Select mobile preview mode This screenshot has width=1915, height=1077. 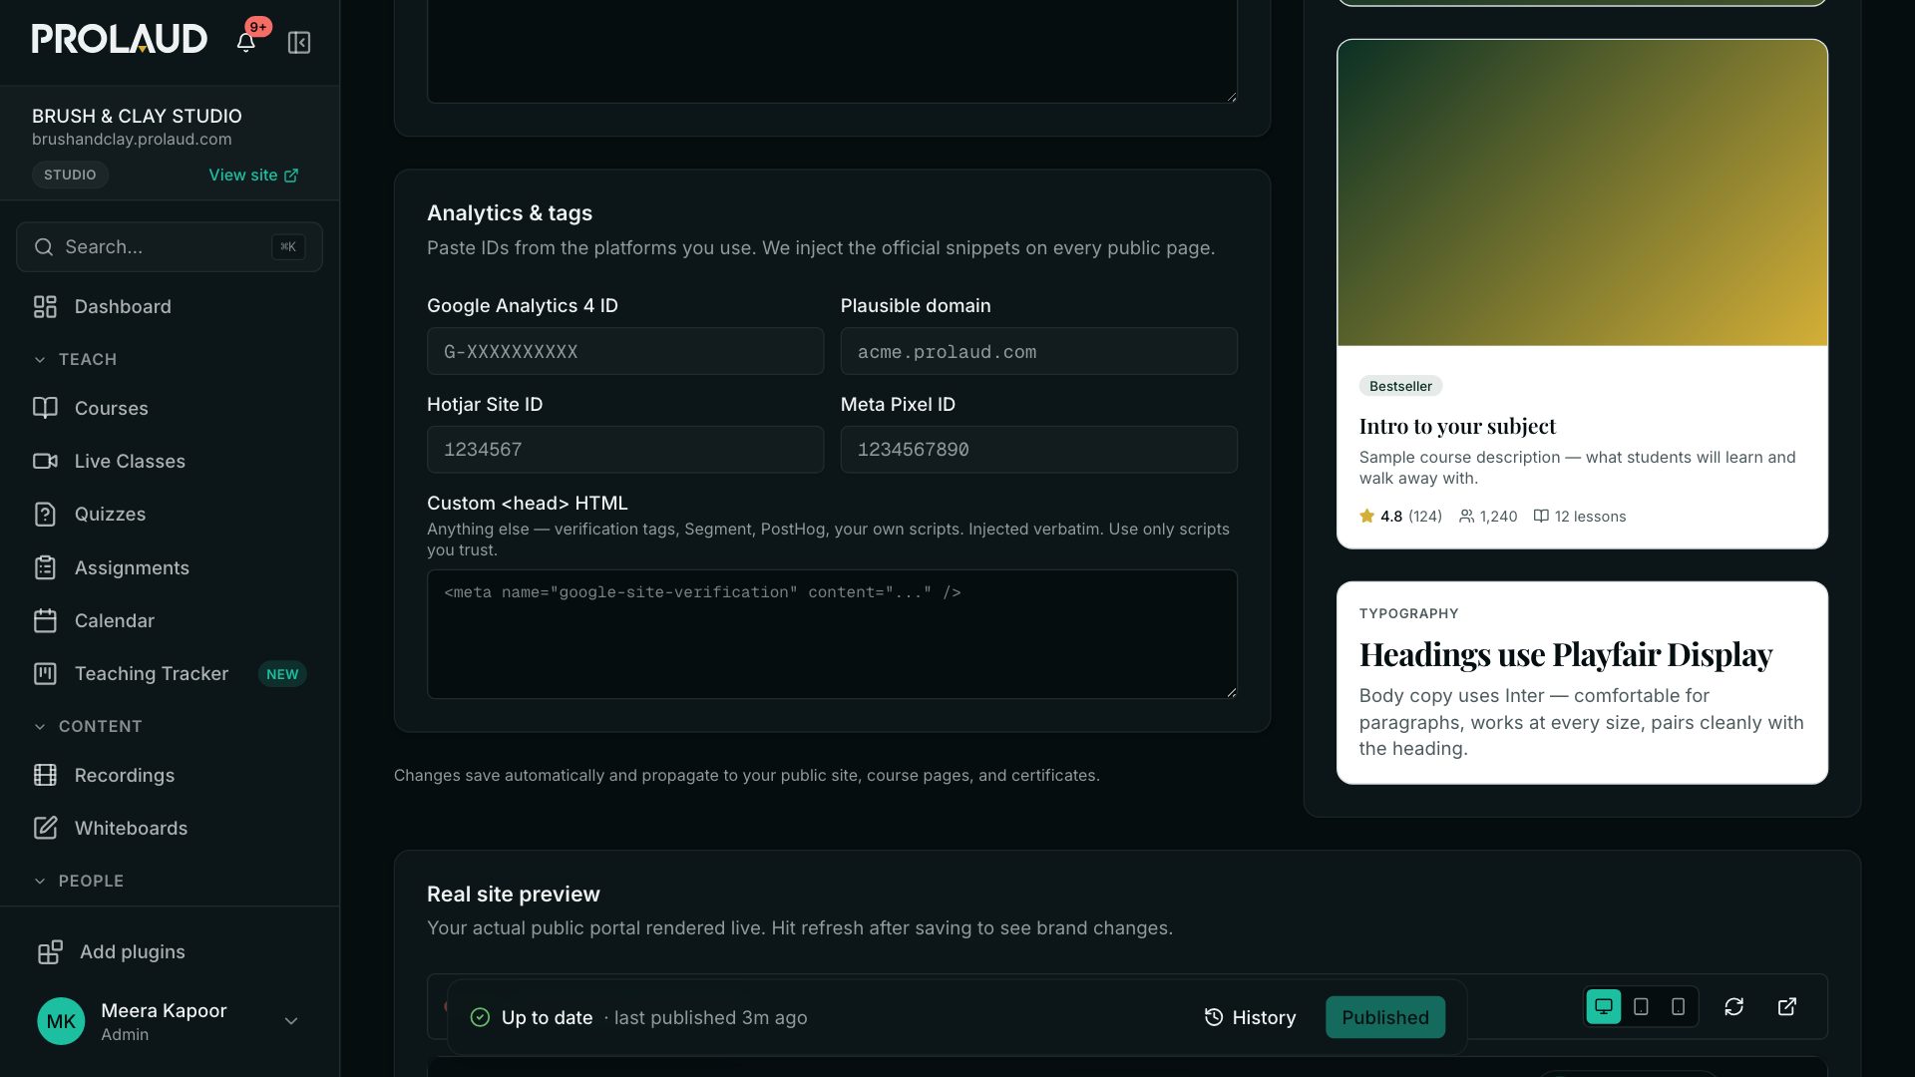pyautogui.click(x=1679, y=1006)
